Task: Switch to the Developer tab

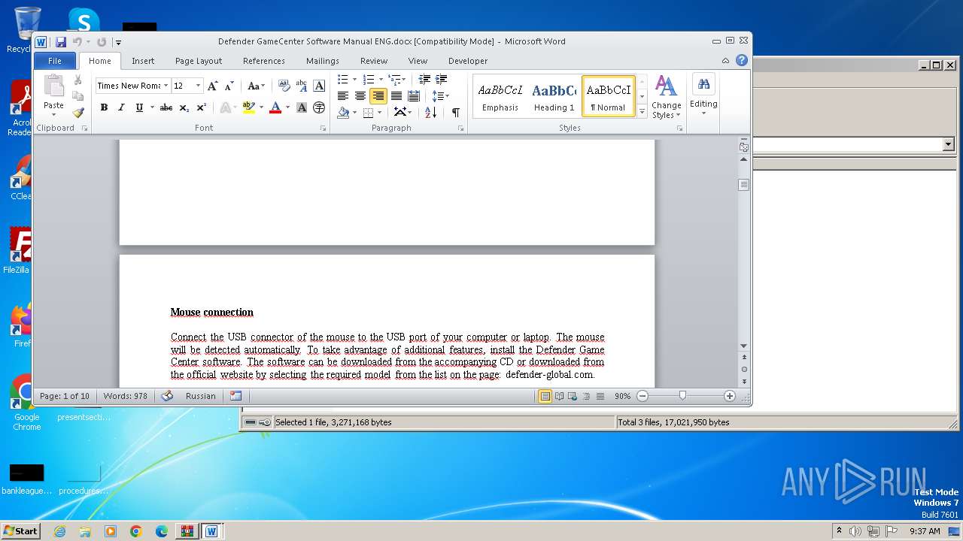Action: [468, 61]
